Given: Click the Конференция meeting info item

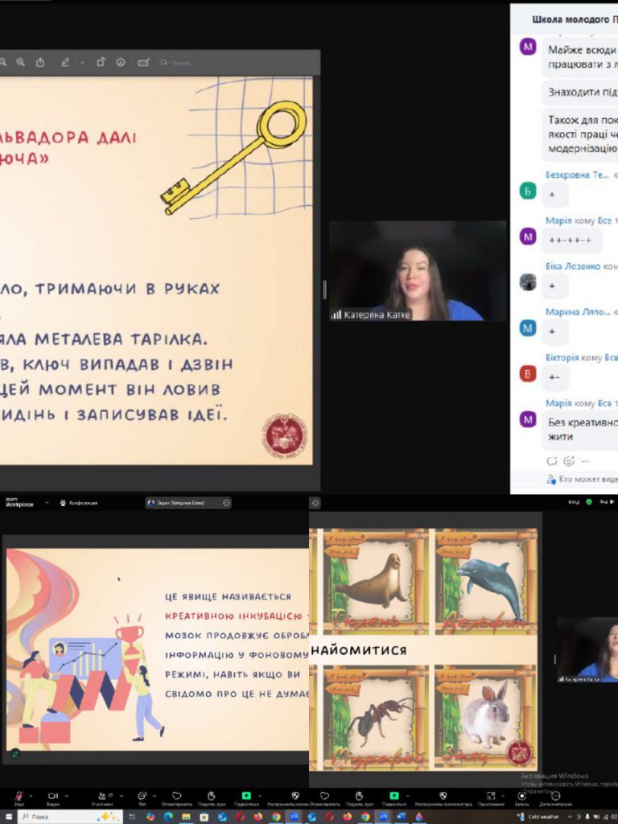Looking at the screenshot, I should pos(78,503).
